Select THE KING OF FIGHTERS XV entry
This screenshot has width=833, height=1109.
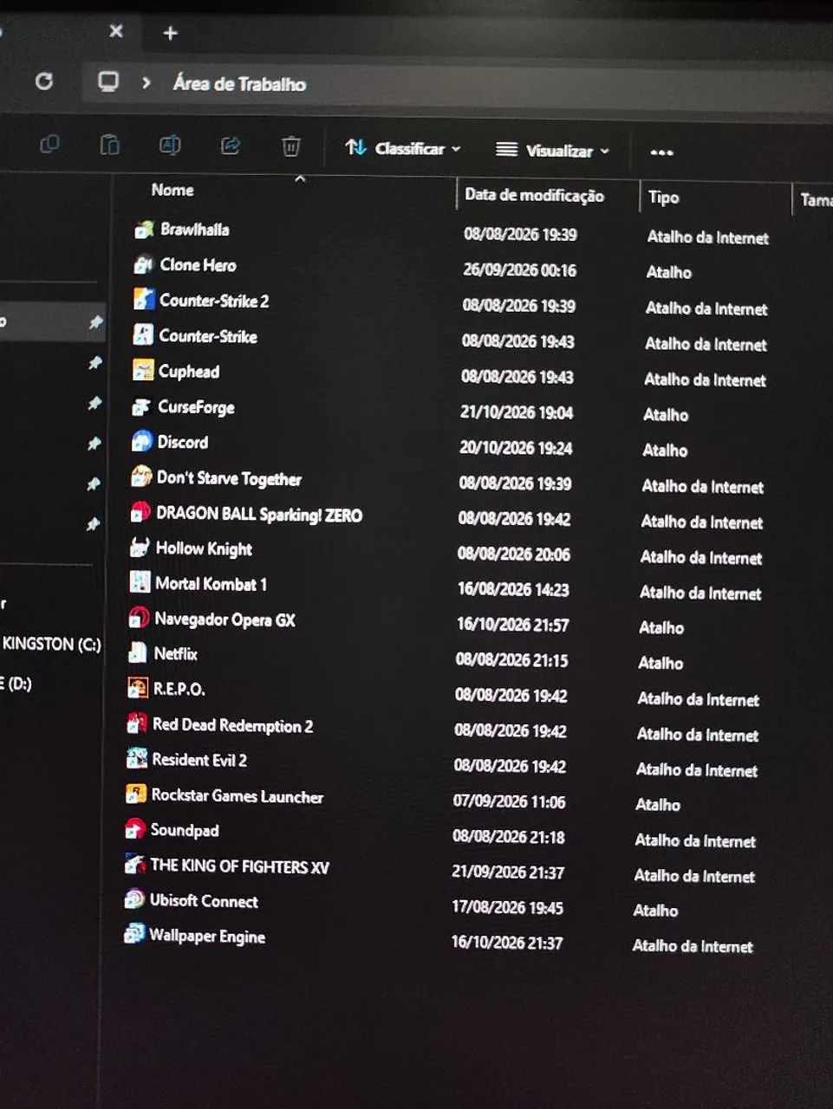pos(239,866)
